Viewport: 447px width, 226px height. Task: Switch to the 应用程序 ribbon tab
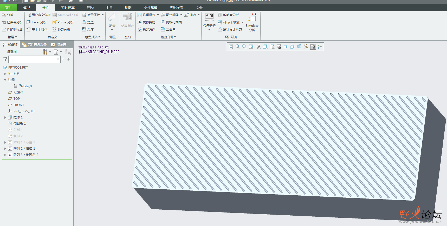pos(176,8)
